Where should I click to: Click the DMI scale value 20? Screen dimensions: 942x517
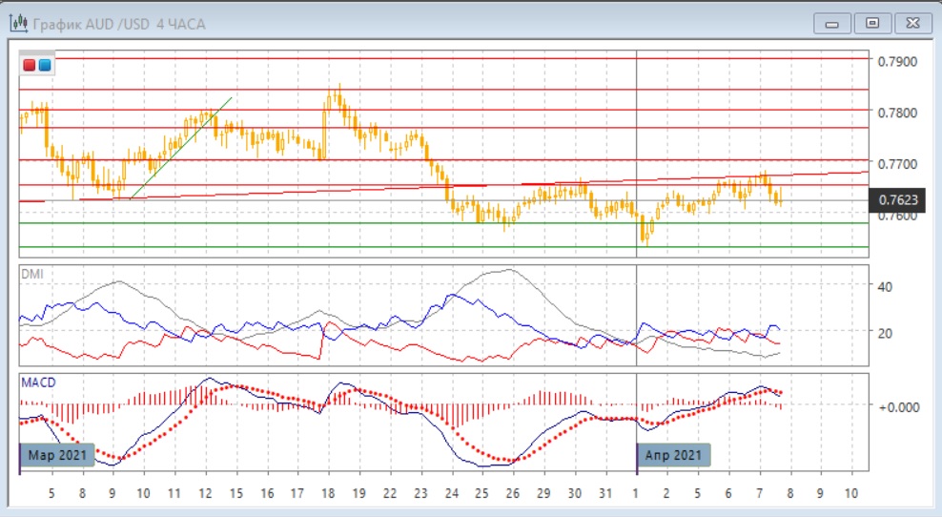(x=883, y=332)
